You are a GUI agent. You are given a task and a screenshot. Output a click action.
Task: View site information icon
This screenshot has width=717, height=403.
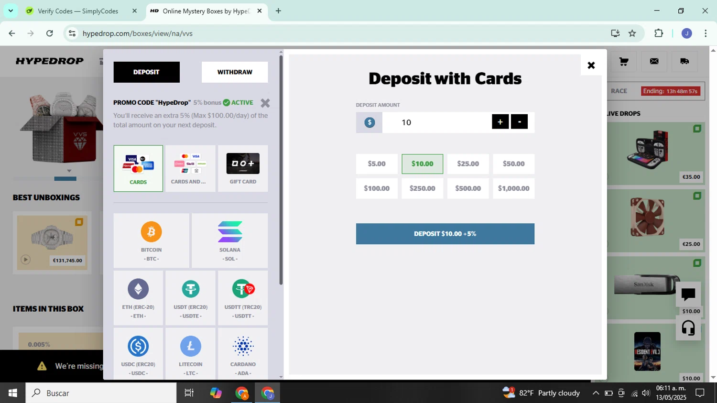click(x=72, y=33)
